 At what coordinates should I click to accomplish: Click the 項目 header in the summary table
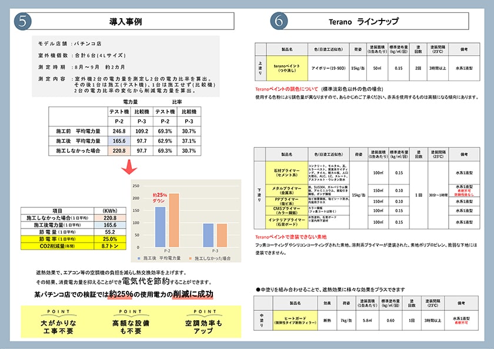pos(58,210)
